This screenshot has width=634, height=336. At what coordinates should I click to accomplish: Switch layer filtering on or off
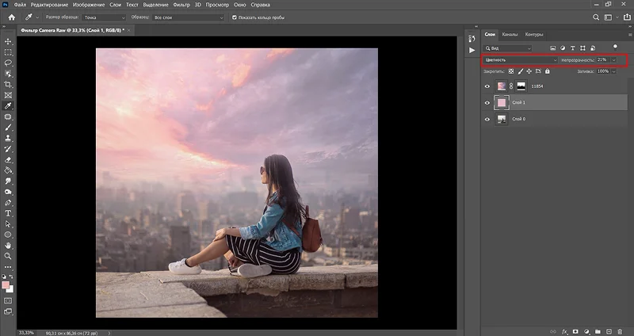(x=615, y=47)
